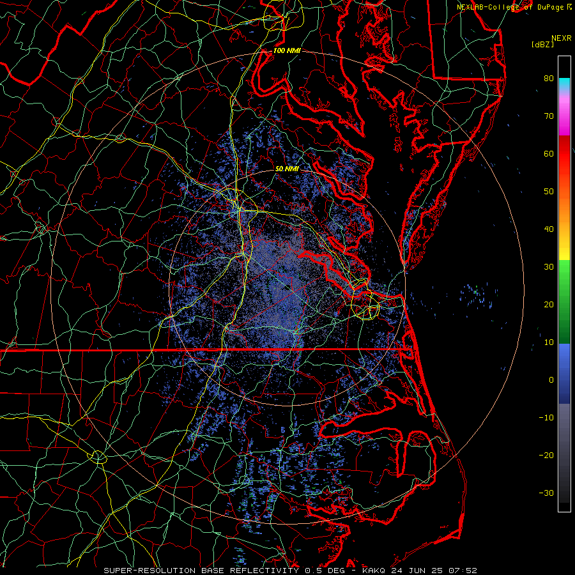The width and height of the screenshot is (575, 575).
Task: Click the 0.5 DEG elevation text
Action: click(326, 571)
